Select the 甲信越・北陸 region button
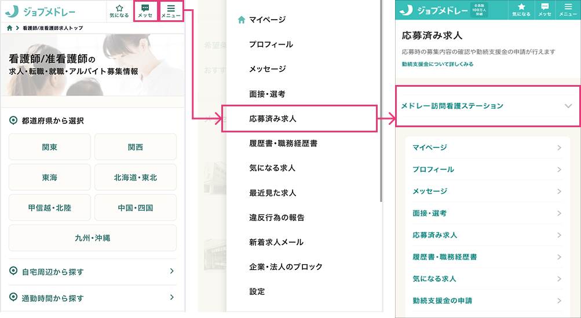This screenshot has height=318, width=581. (50, 208)
